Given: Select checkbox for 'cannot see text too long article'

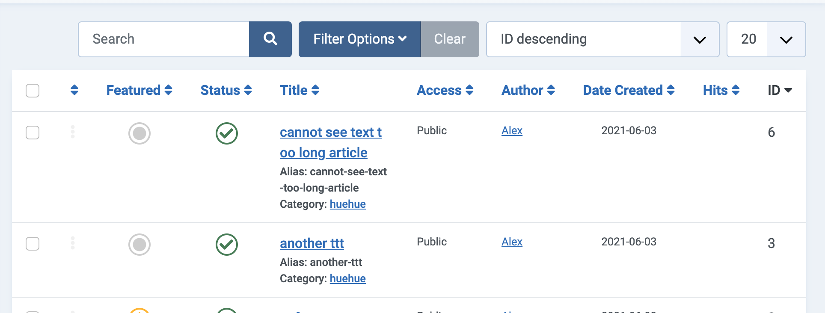Looking at the screenshot, I should 33,133.
